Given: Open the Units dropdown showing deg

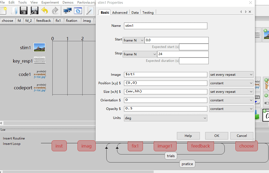Looking at the screenshot, I should 165,118.
